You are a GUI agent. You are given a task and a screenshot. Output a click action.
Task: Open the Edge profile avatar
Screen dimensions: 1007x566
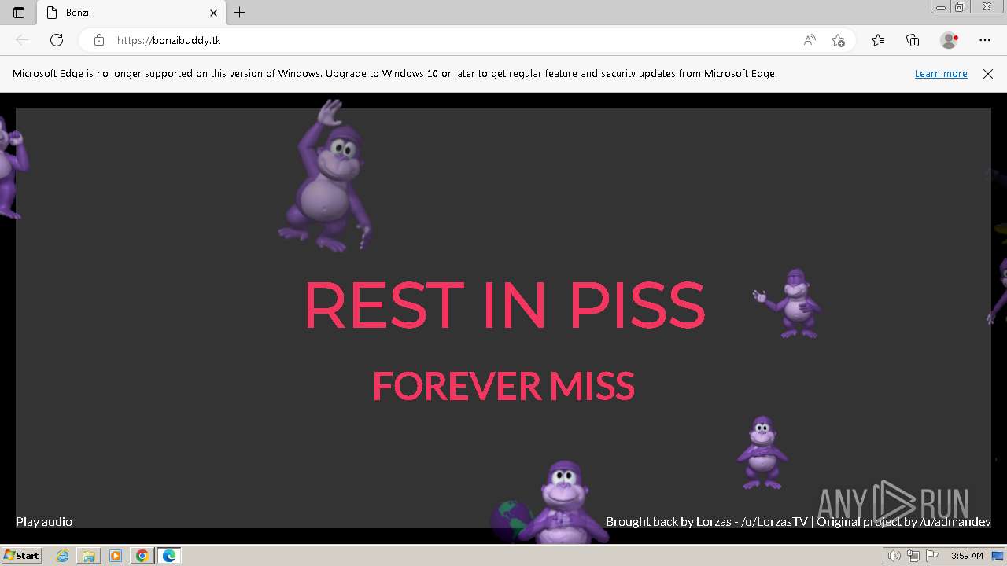pos(950,40)
